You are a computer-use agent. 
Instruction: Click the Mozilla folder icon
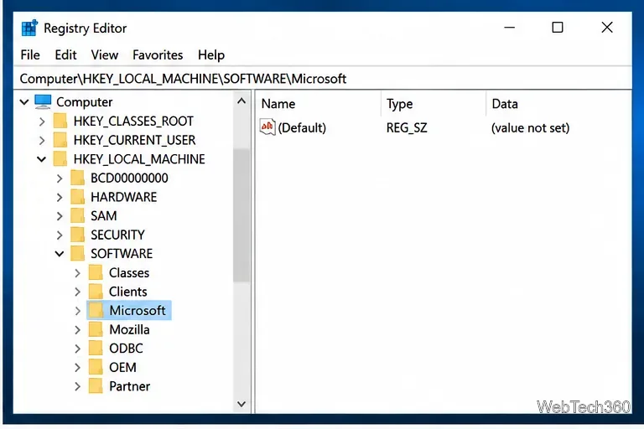point(96,329)
